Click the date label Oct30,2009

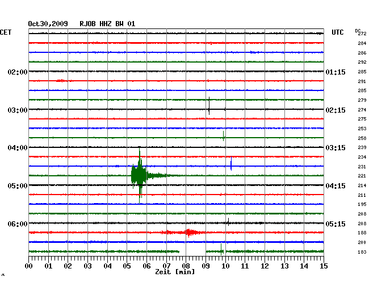click(x=48, y=24)
